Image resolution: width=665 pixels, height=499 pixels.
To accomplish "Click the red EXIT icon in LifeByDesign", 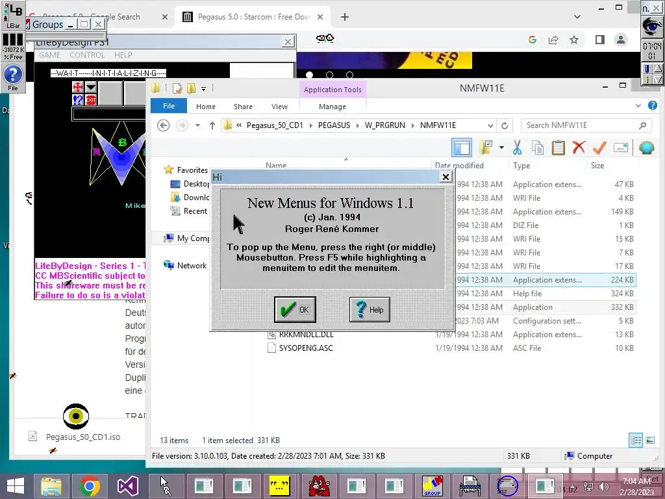I will 91,100.
